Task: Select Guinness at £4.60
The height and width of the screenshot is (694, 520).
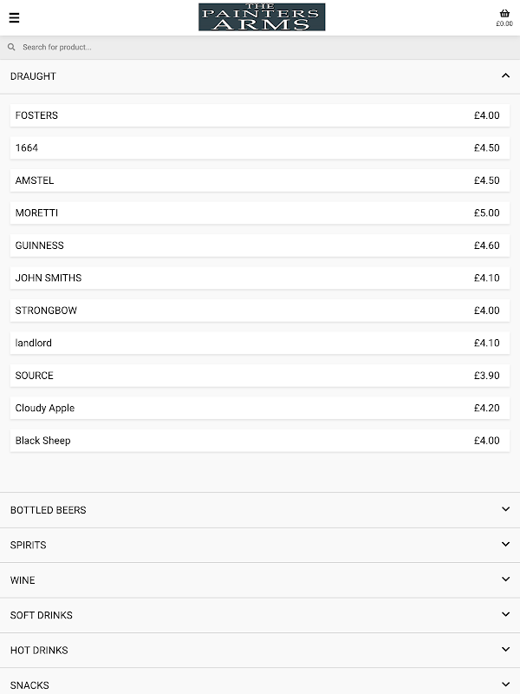Action: pyautogui.click(x=260, y=246)
